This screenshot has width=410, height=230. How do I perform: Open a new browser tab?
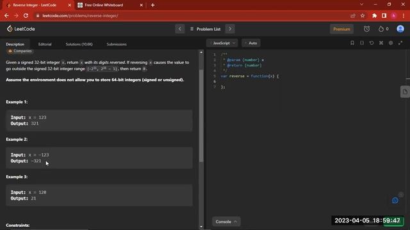152,5
